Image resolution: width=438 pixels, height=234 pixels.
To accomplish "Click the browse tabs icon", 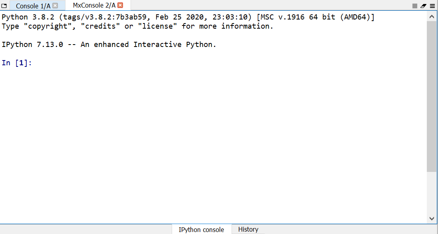I will click(4, 6).
